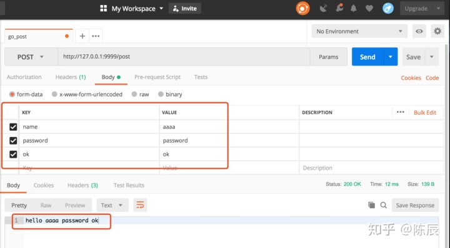This screenshot has height=248, width=450.
Task: Open the My Workspace grid icon
Action: tap(103, 8)
